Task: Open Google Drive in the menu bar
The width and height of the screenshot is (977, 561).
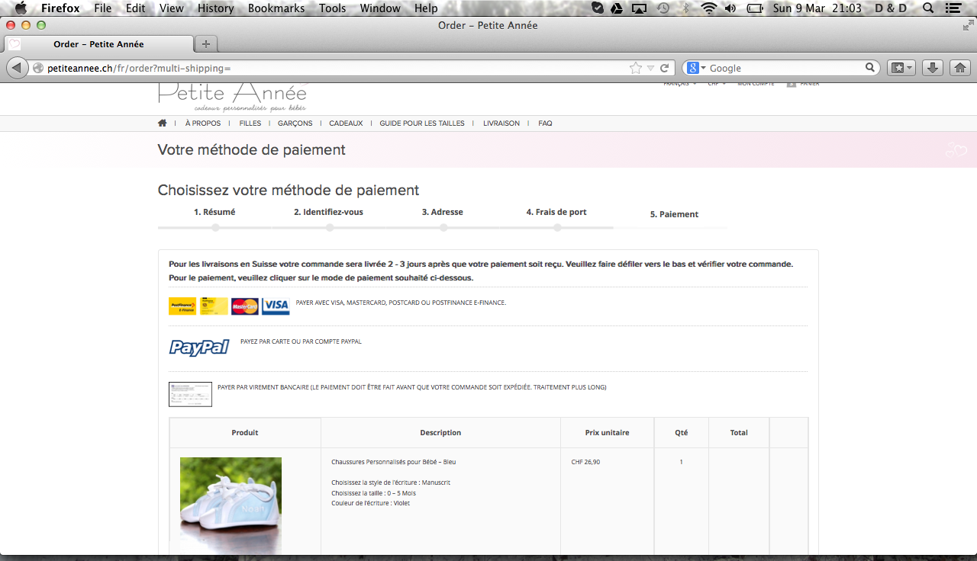Action: pyautogui.click(x=617, y=8)
